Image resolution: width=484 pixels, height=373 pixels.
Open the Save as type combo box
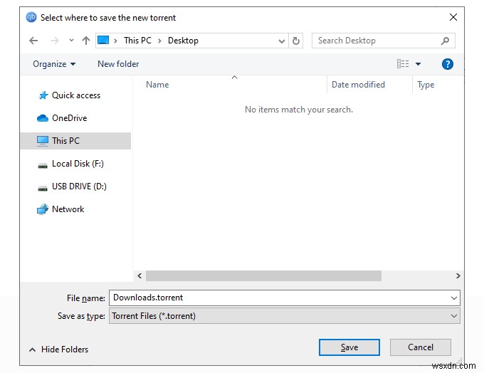284,316
